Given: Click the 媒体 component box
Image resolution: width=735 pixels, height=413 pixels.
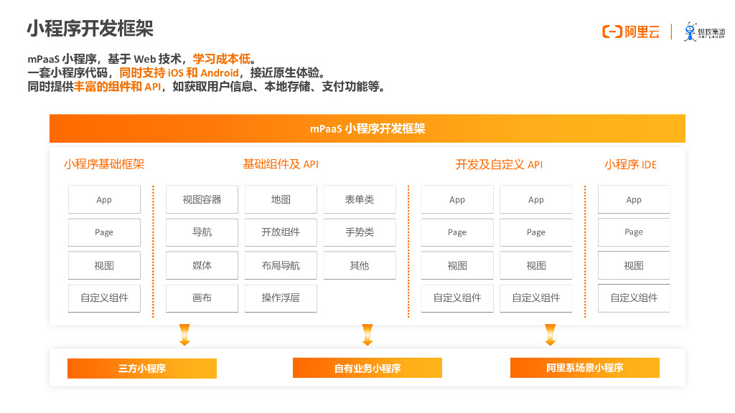Looking at the screenshot, I should click(202, 265).
